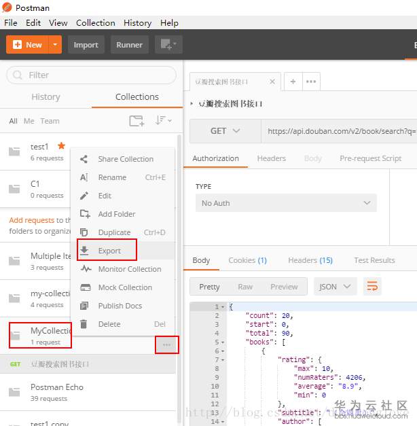This screenshot has height=426, width=417.
Task: Choose Duplicate from the context menu
Action: tap(123, 232)
